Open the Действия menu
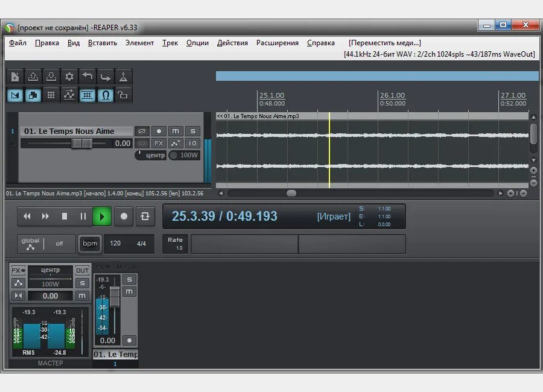543x392 pixels. coord(232,43)
